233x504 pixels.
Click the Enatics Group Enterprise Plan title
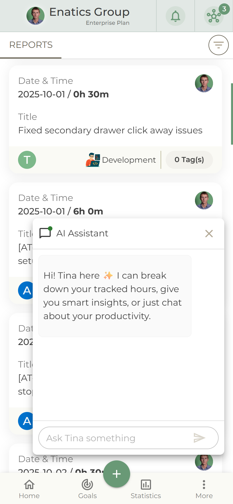pos(89,16)
